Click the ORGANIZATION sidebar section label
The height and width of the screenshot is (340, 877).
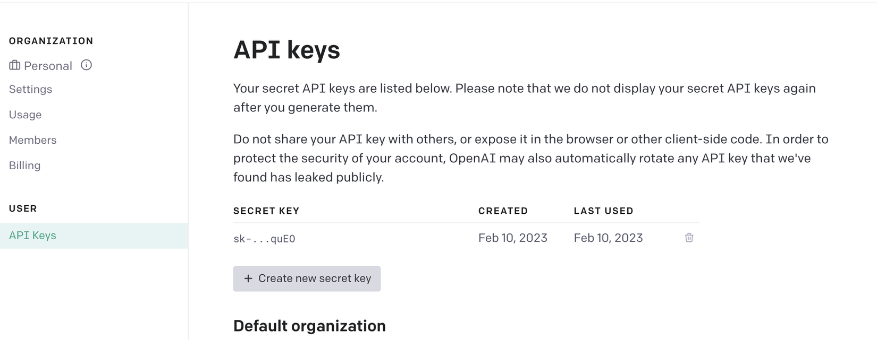[x=51, y=41]
